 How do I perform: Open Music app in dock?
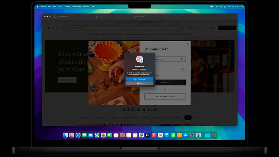pyautogui.click(x=154, y=135)
